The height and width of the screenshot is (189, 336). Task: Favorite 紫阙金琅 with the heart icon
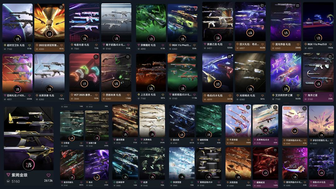[x=49, y=175]
